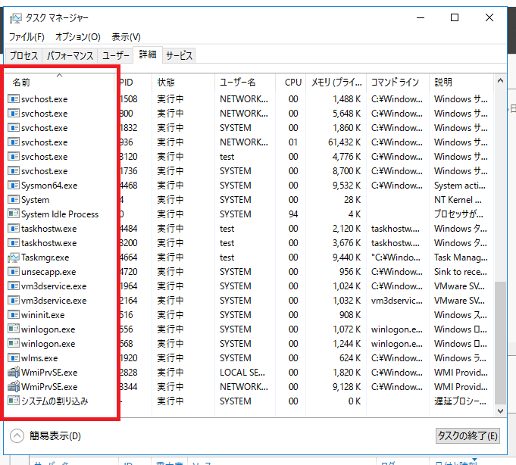Click the Sysmon64.exe process icon
516x465 pixels.
(x=13, y=185)
